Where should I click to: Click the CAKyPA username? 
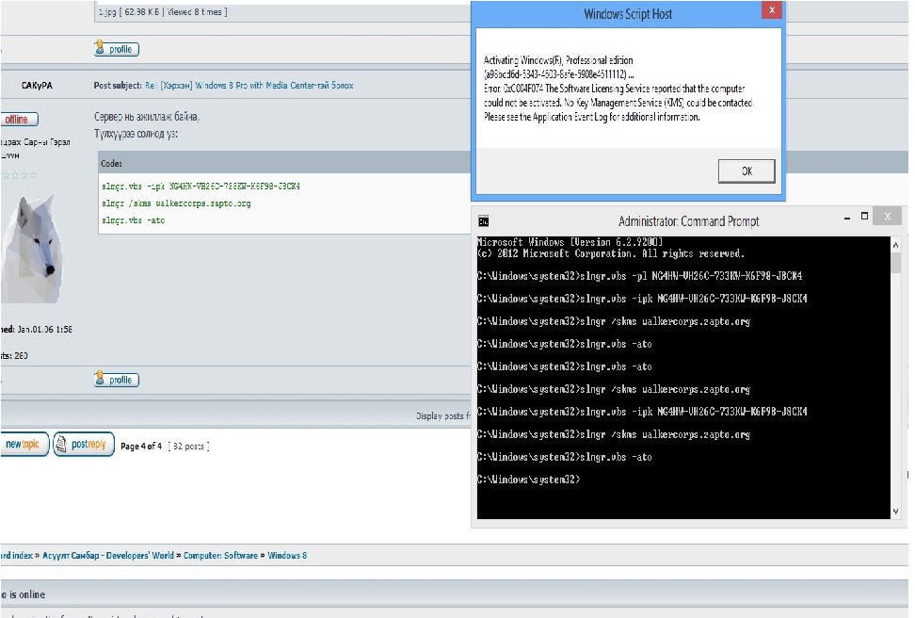click(x=38, y=86)
